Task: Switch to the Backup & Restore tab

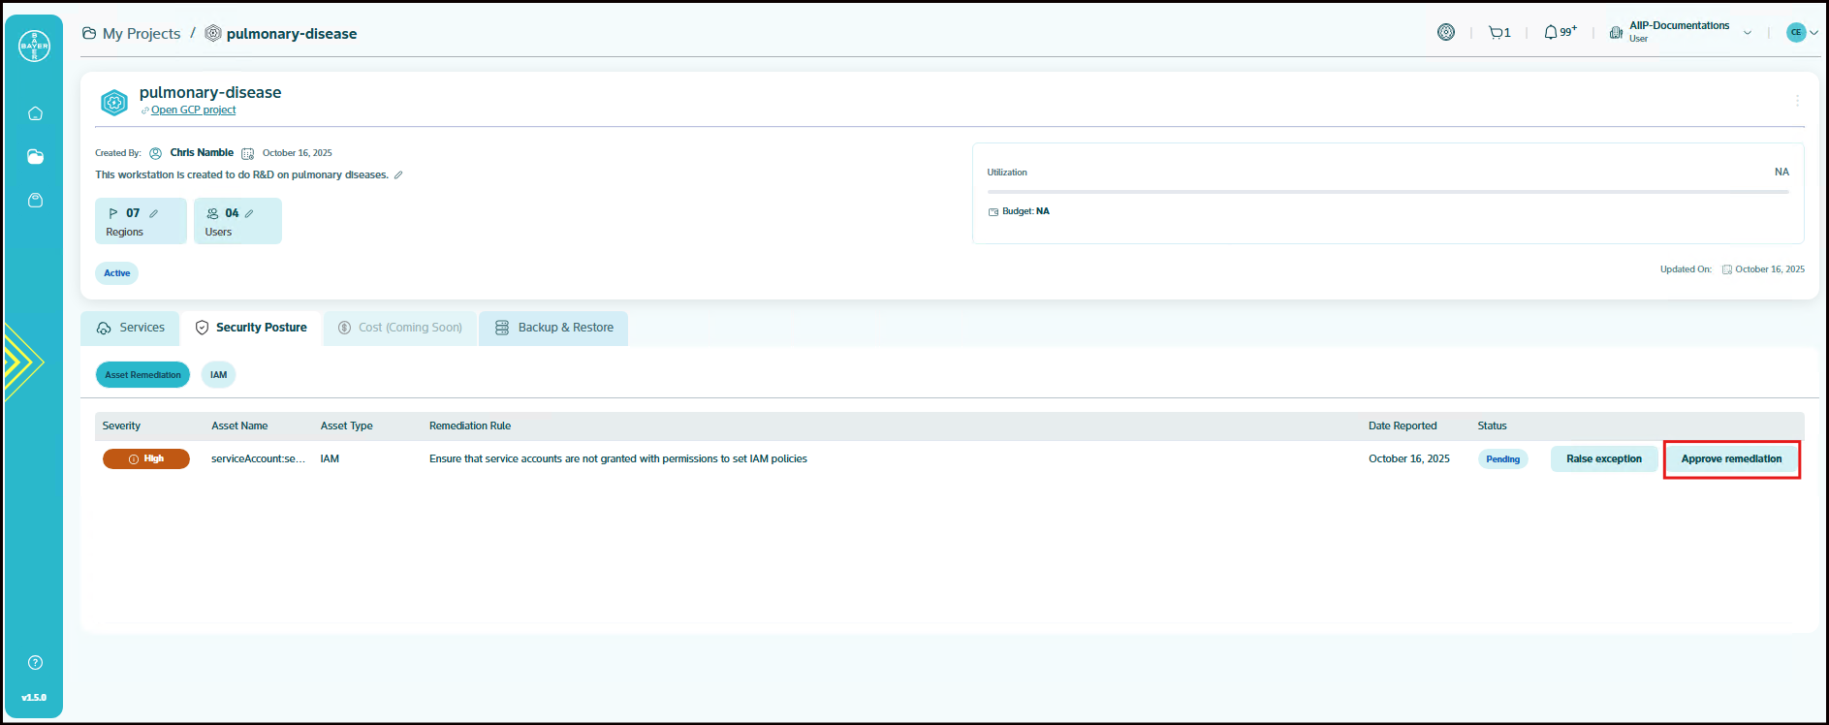Action: 554,328
